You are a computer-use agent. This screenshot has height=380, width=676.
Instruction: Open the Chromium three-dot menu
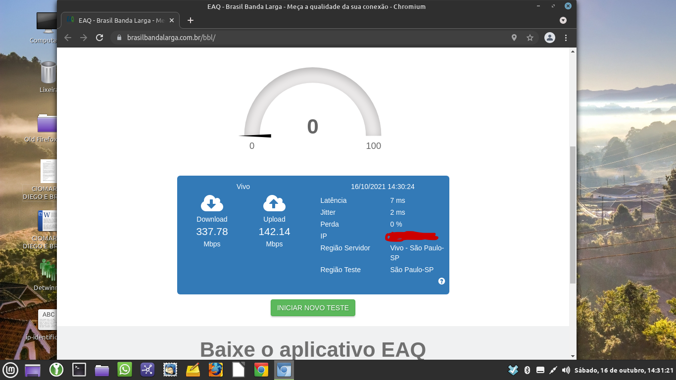click(x=566, y=38)
